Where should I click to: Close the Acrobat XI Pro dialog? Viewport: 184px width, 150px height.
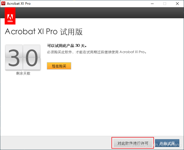tap(177, 4)
